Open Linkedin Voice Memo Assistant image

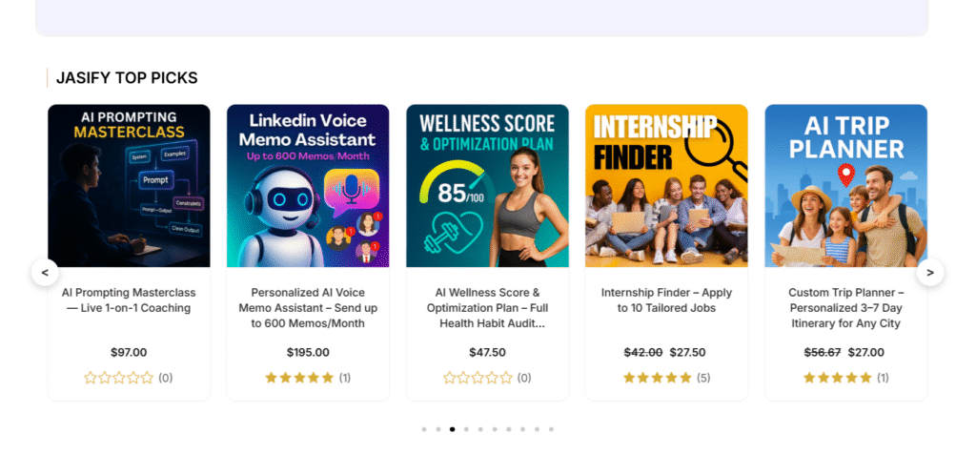click(308, 186)
